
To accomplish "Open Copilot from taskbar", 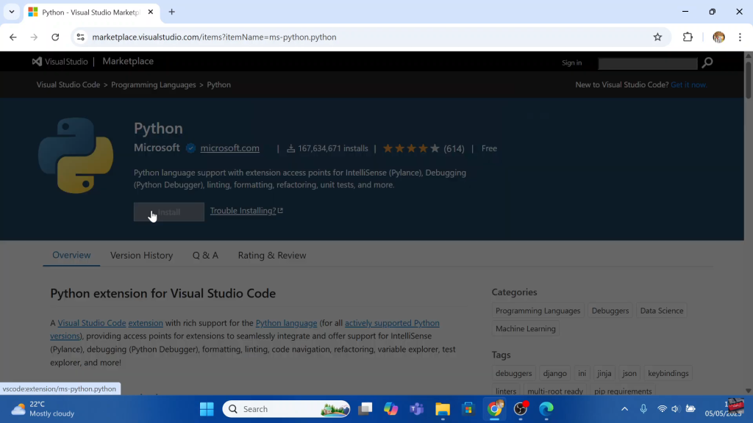I will point(390,409).
